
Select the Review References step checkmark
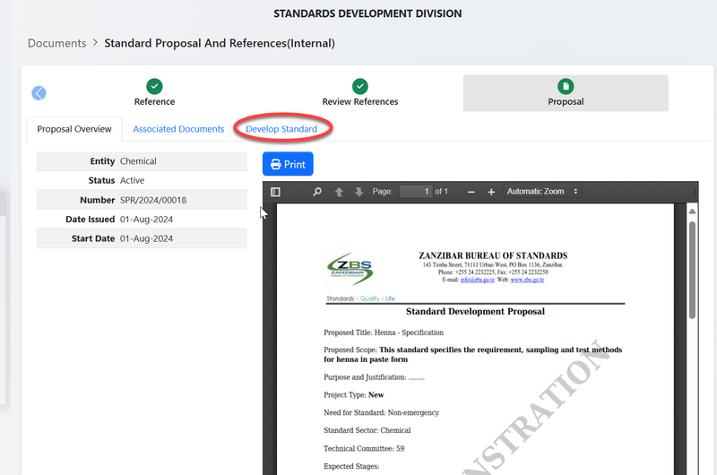coord(359,86)
